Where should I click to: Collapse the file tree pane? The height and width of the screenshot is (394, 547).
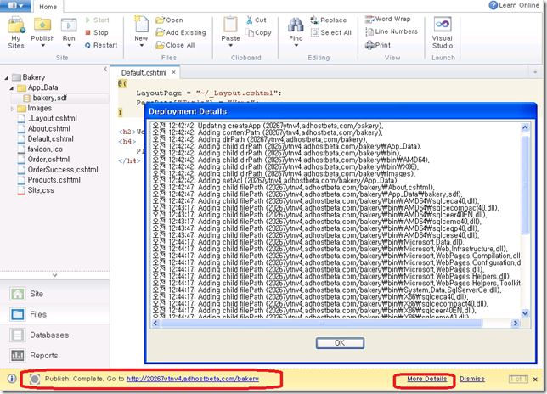105,69
